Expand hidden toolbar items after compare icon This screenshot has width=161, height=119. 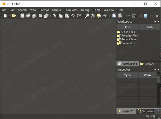139,16
